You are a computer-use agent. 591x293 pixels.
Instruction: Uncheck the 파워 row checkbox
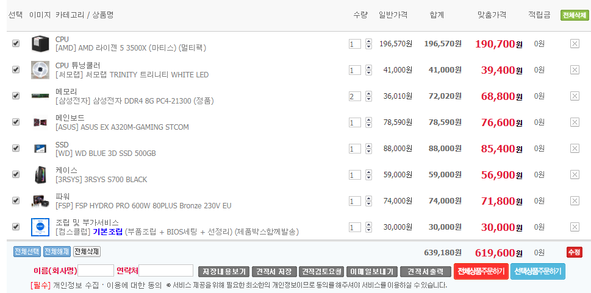16,201
